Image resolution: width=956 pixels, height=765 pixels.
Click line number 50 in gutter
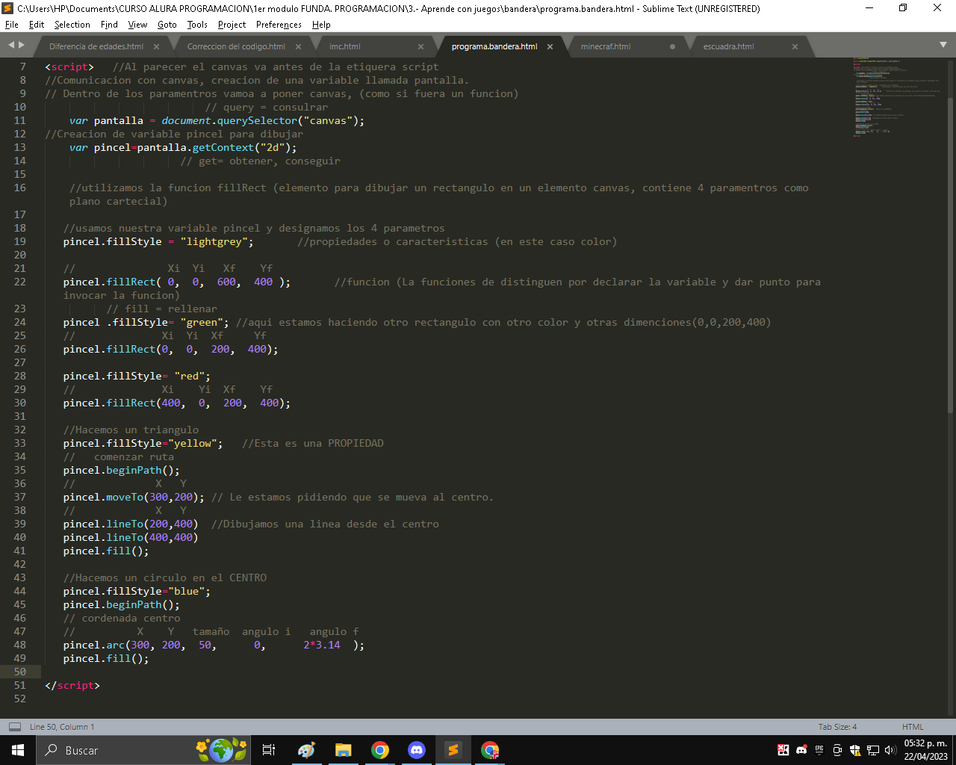tap(19, 672)
